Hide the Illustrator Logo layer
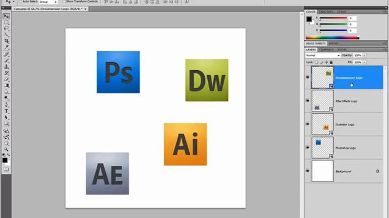 (x=308, y=124)
